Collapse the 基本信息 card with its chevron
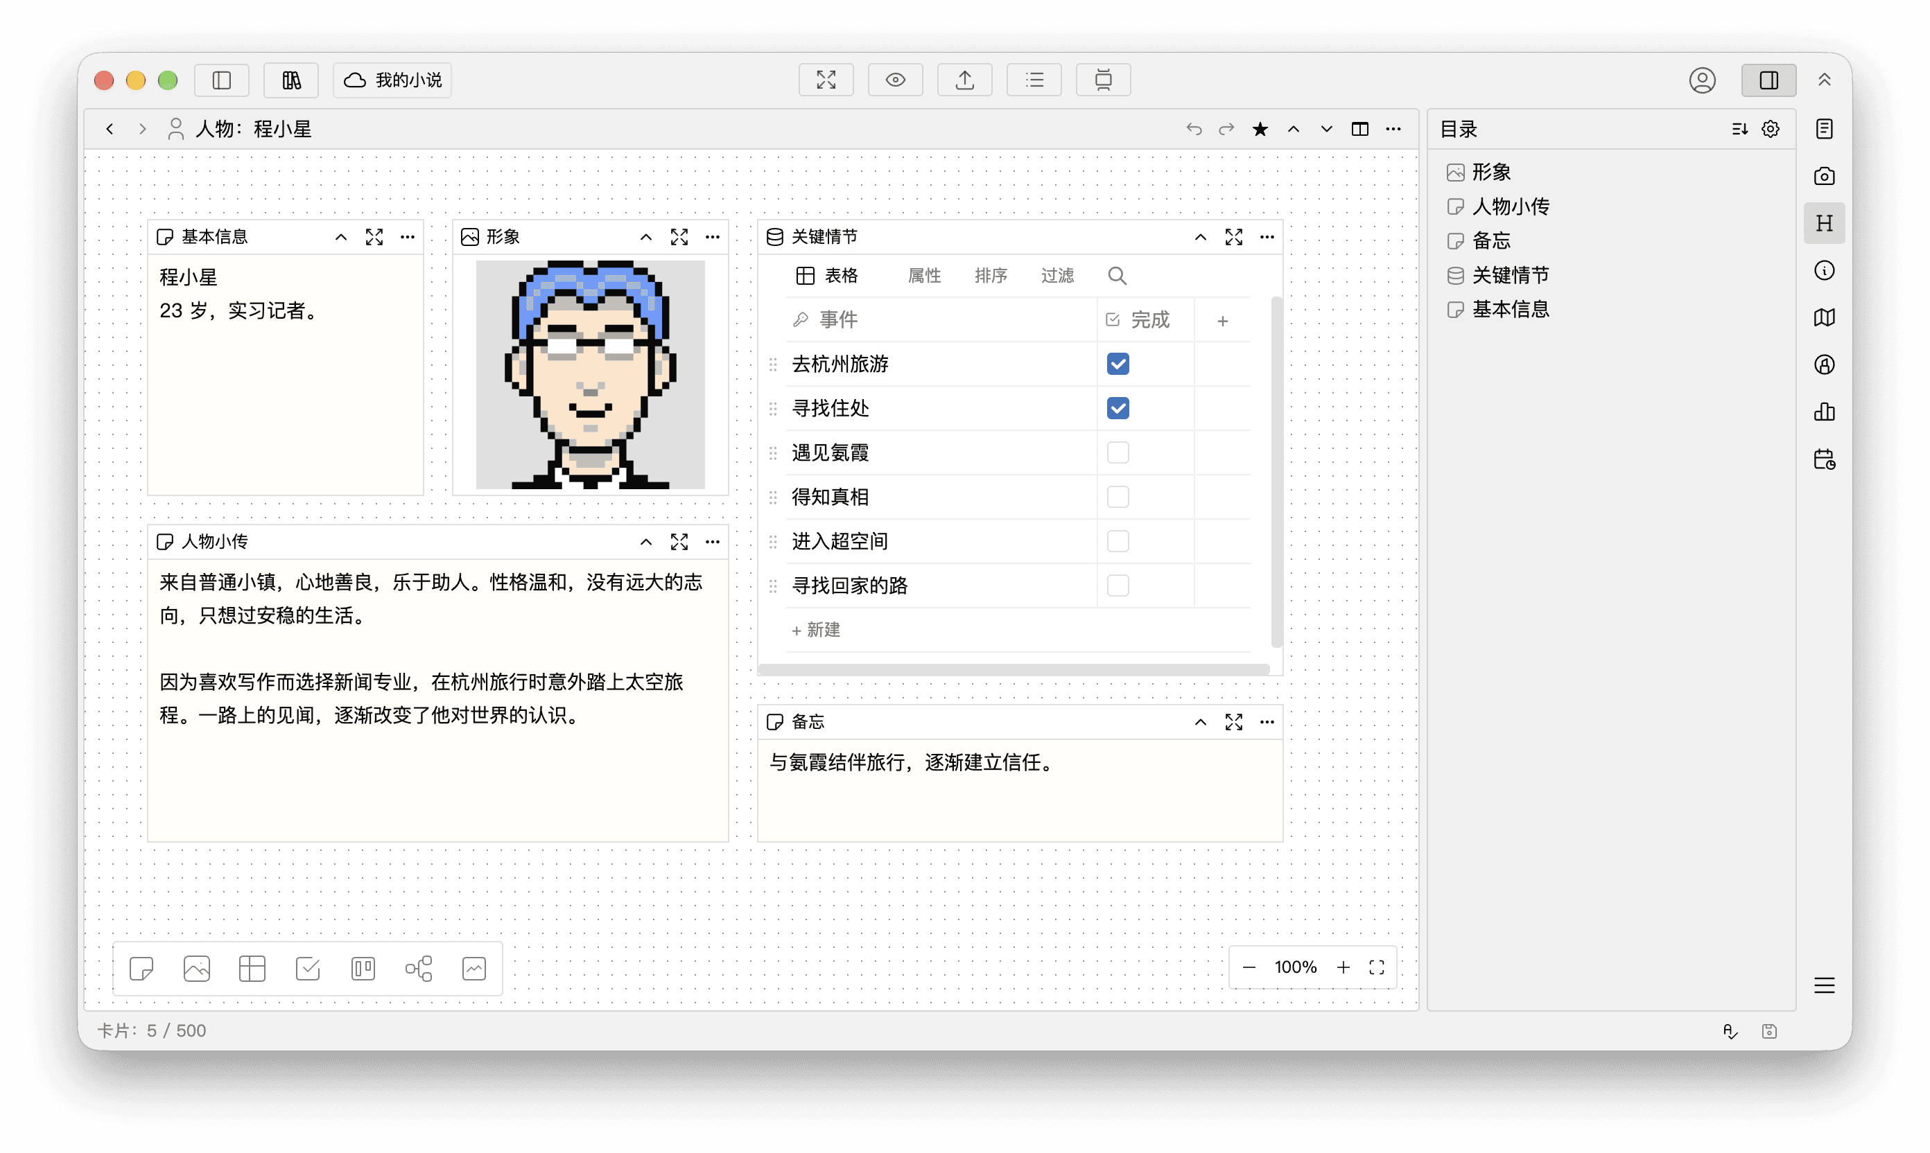Screen dimensions: 1930x1153 (x=340, y=237)
